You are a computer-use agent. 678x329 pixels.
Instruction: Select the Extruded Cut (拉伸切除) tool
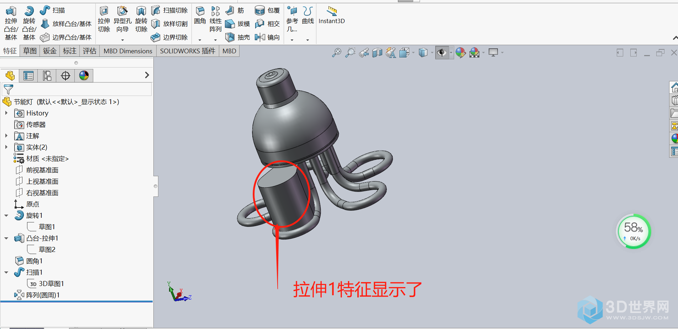(x=104, y=20)
